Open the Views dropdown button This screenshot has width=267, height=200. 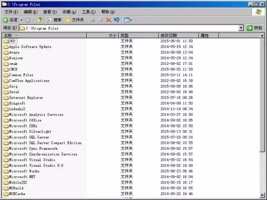click(128, 20)
